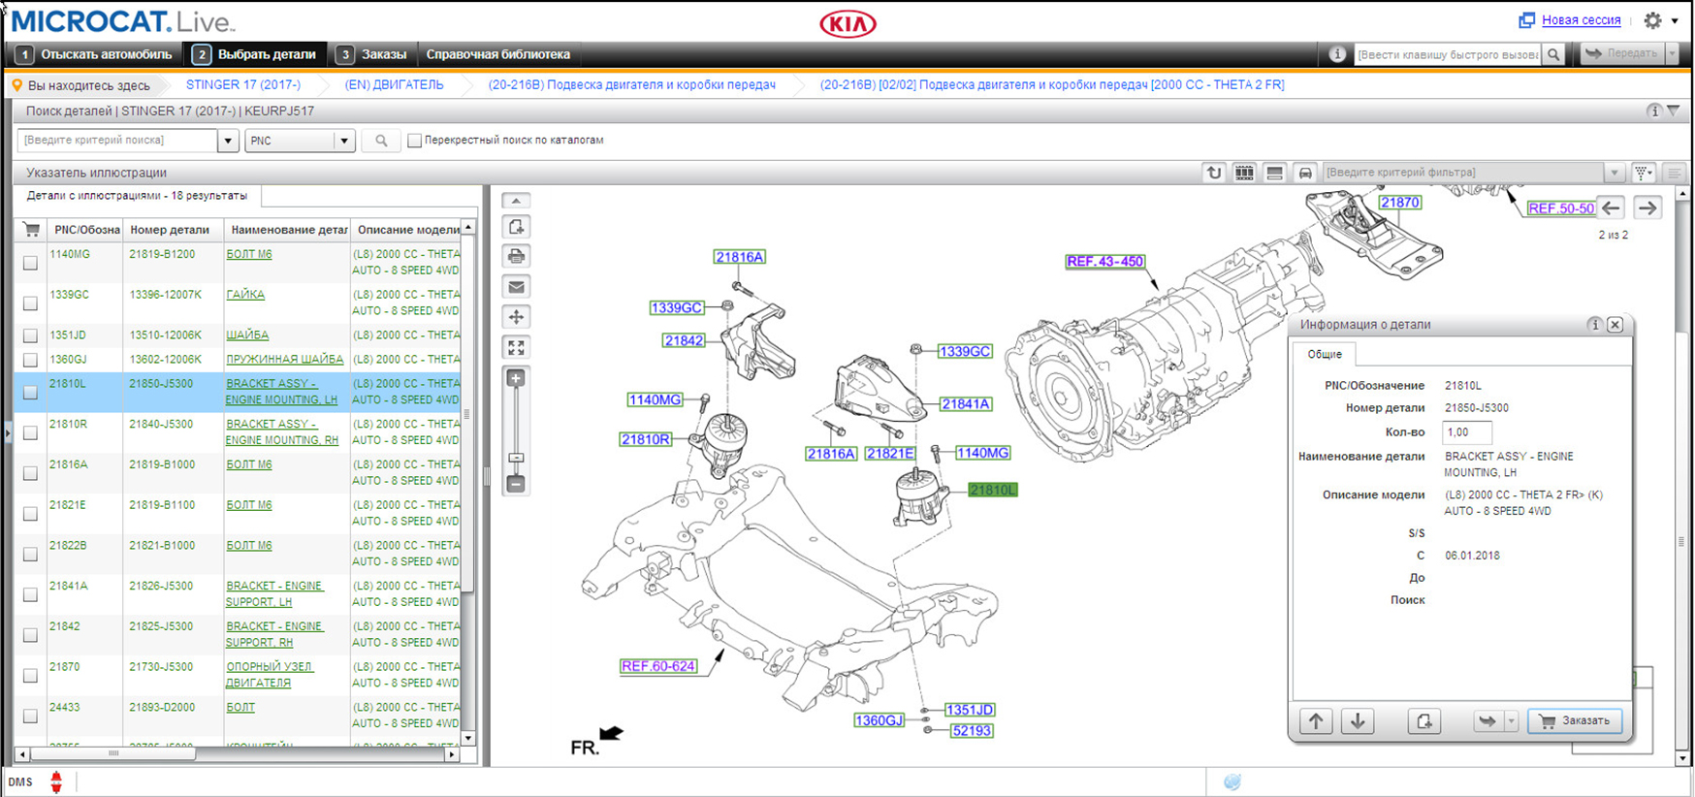This screenshot has width=1695, height=797.
Task: Click the illustration zoom slider handle
Action: pyautogui.click(x=516, y=458)
